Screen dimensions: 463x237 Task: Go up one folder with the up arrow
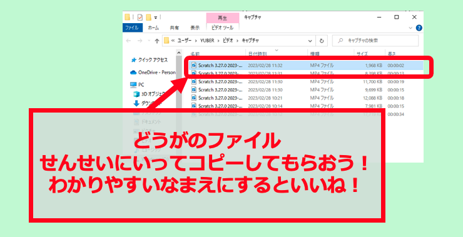[x=157, y=41]
